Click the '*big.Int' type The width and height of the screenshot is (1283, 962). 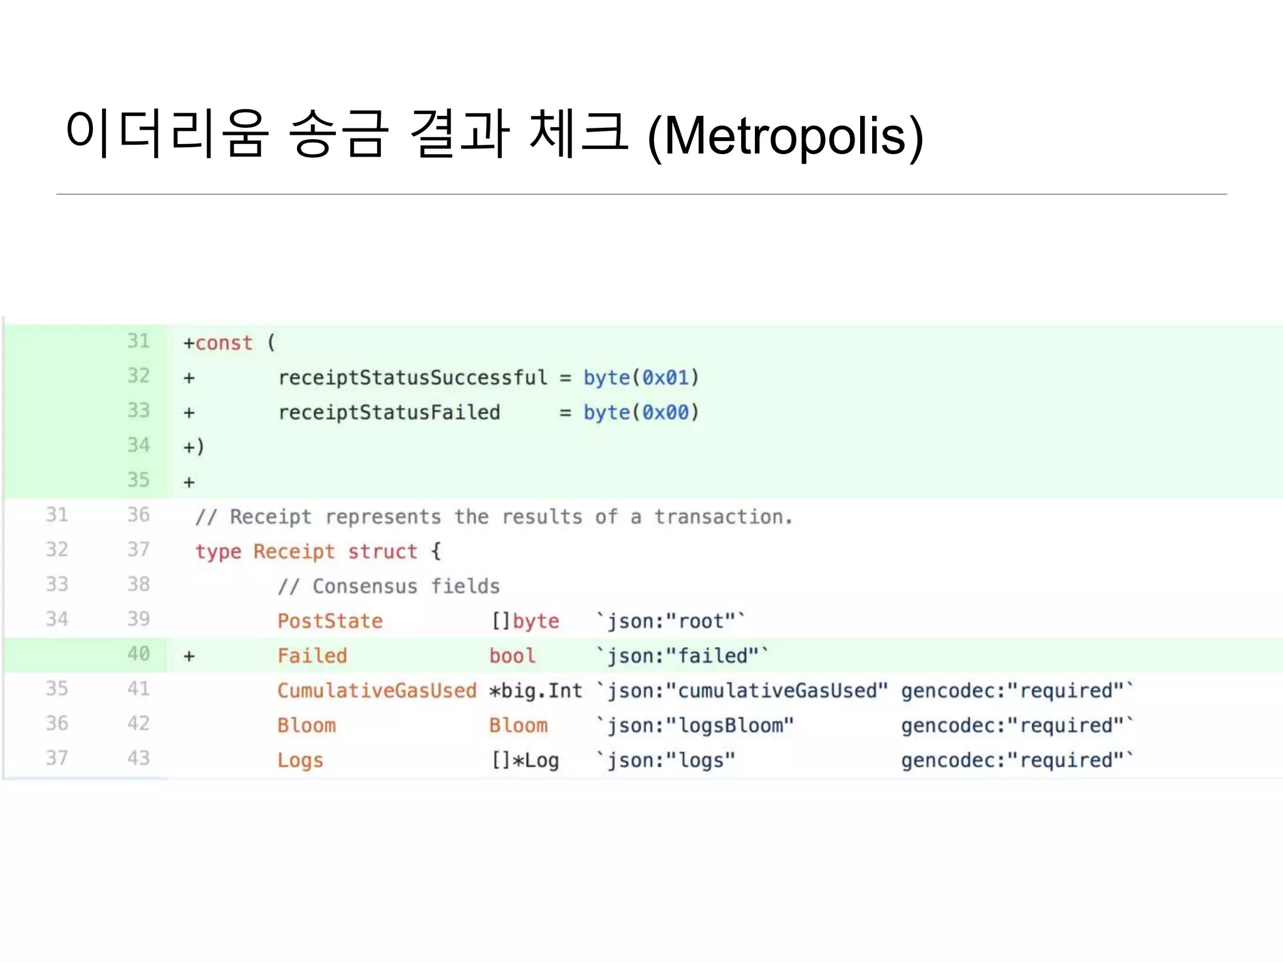pyautogui.click(x=536, y=691)
